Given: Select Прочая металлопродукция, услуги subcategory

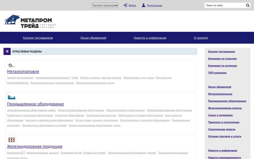Looking at the screenshot, I should coord(95,83).
